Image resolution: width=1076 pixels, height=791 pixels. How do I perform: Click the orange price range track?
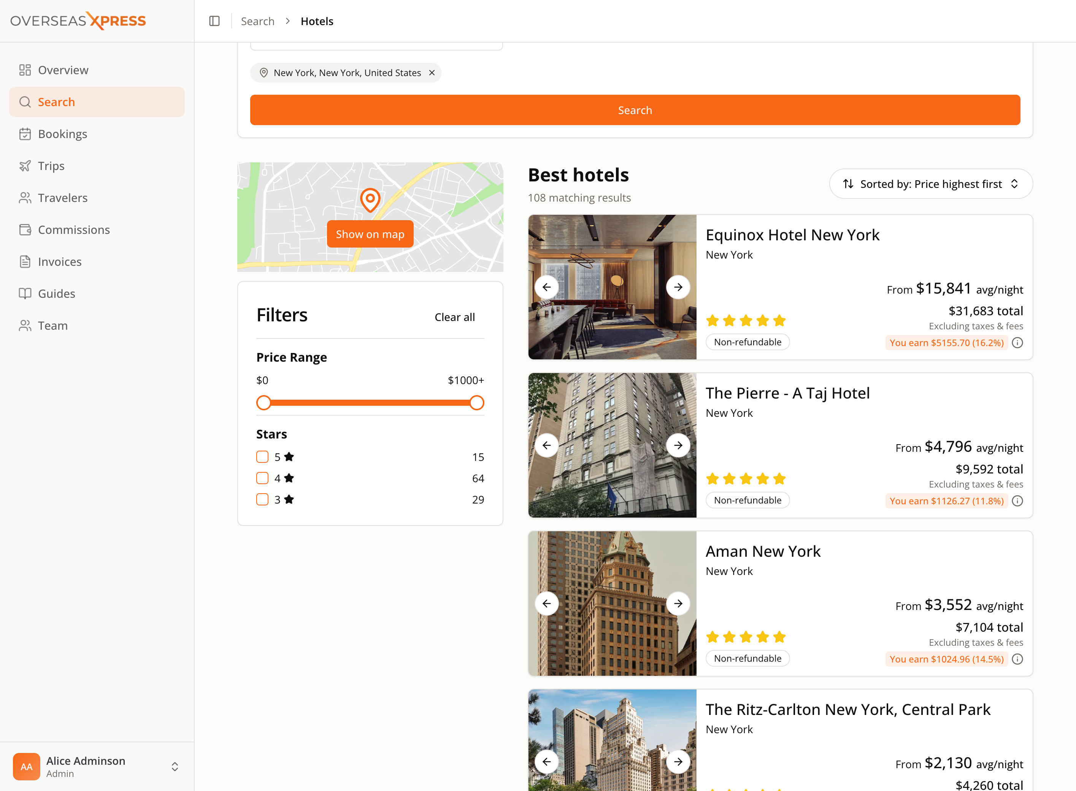pyautogui.click(x=370, y=403)
